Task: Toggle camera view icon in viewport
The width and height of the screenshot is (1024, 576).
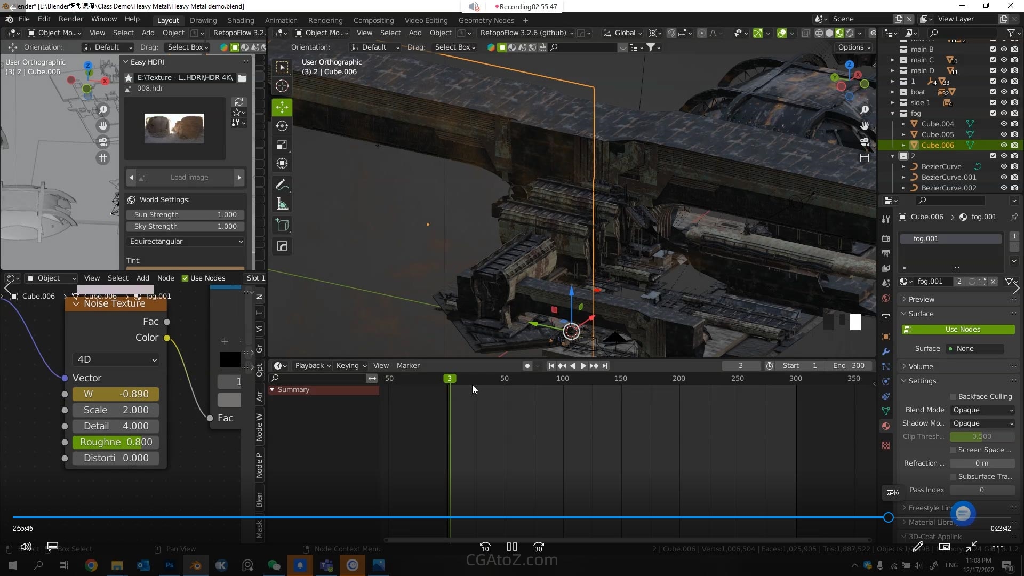Action: pos(865,142)
